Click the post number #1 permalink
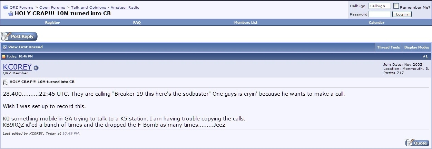 coord(426,56)
